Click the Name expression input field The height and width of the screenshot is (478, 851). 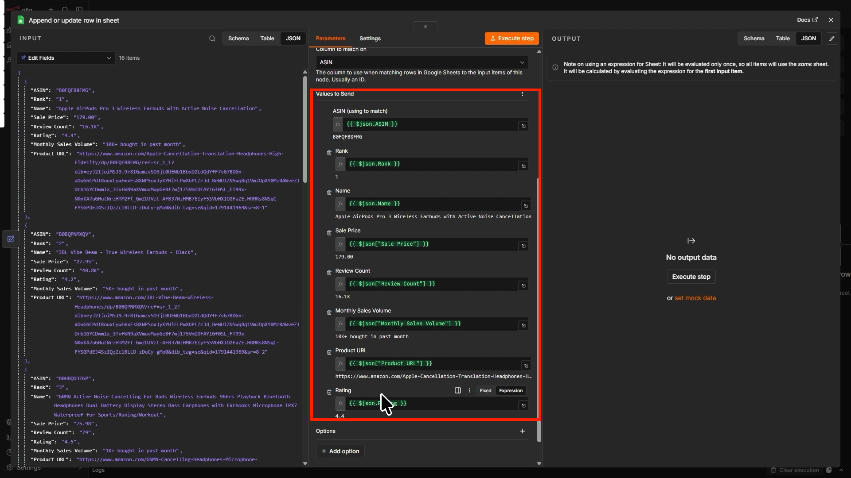coord(433,204)
